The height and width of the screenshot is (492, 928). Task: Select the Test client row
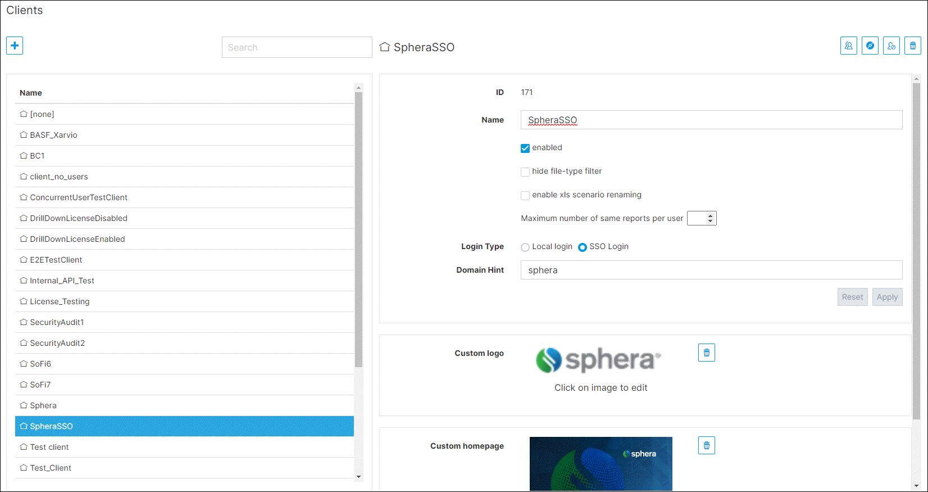[x=184, y=447]
